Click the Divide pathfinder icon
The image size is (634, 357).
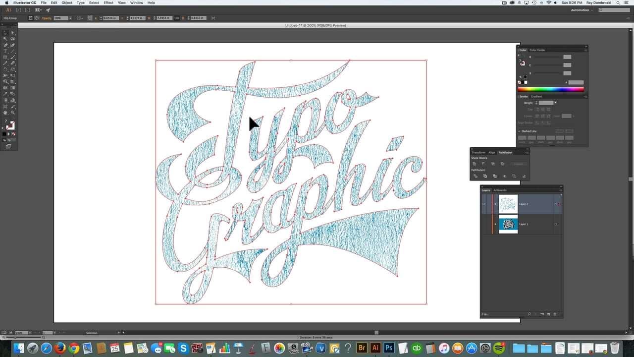(x=475, y=176)
